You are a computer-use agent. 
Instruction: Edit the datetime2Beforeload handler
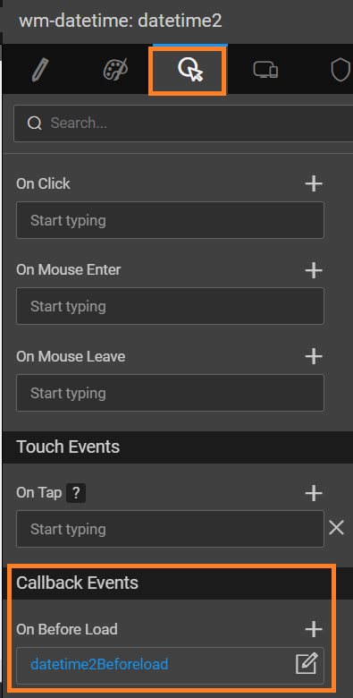[x=307, y=664]
